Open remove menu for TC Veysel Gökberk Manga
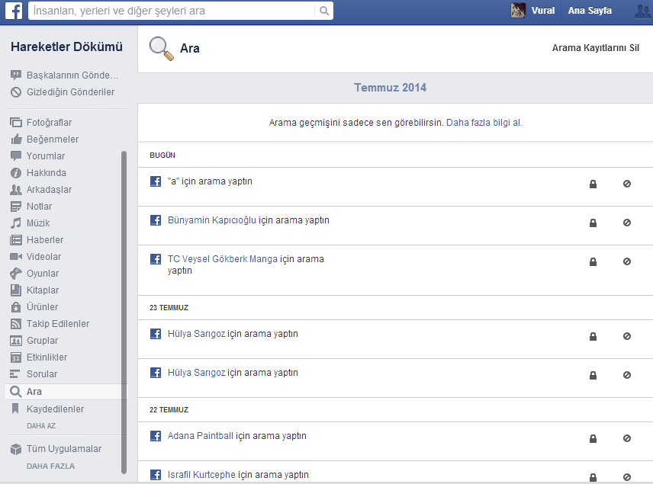 click(x=627, y=261)
